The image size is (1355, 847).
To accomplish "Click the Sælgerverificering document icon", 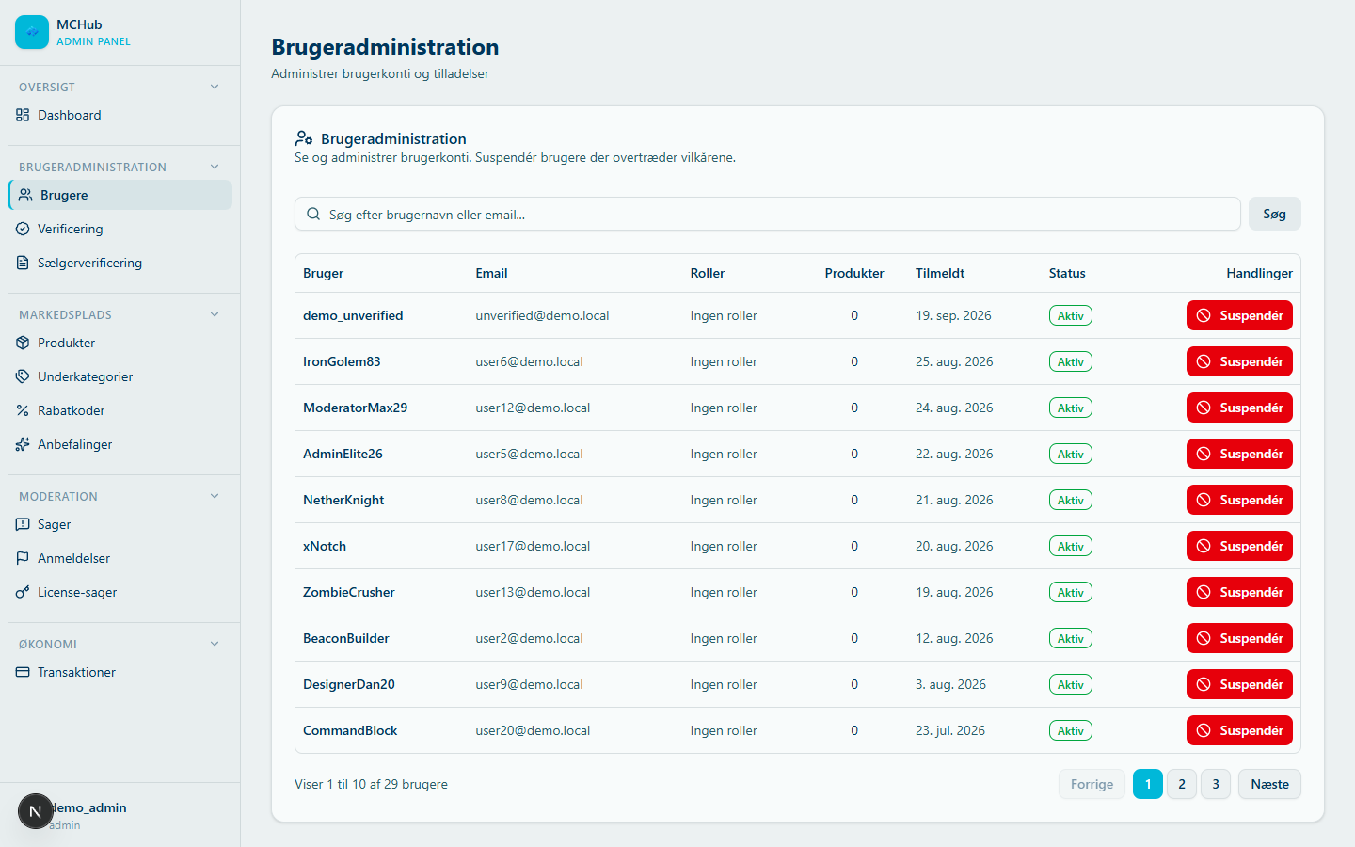I will click(x=23, y=263).
